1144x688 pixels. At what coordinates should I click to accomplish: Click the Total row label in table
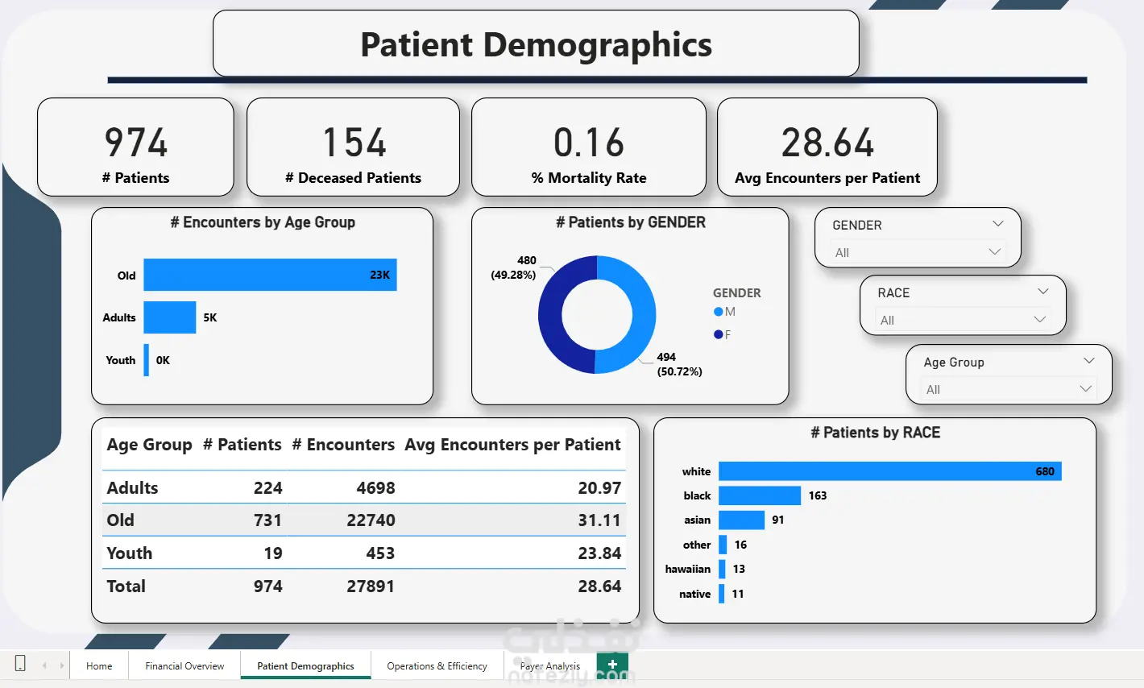click(x=126, y=586)
